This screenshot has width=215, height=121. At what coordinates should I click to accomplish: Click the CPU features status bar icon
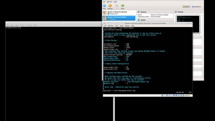pos(178,95)
